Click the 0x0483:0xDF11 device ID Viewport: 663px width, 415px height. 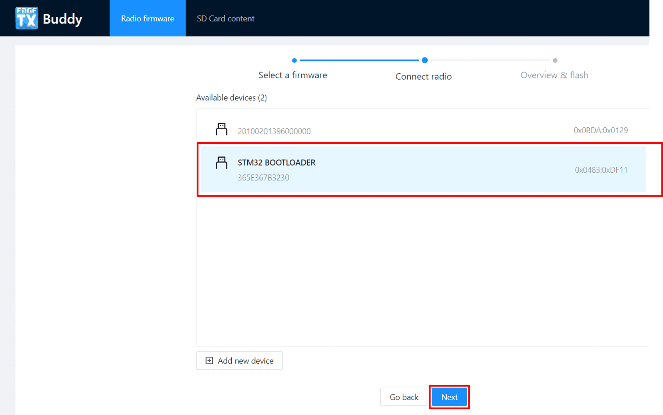[601, 170]
